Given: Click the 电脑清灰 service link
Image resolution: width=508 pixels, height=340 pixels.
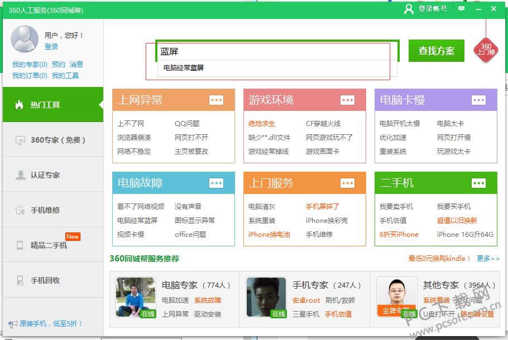Looking at the screenshot, I should (261, 206).
